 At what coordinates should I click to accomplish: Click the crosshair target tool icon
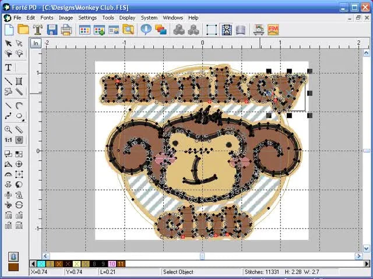click(x=19, y=164)
